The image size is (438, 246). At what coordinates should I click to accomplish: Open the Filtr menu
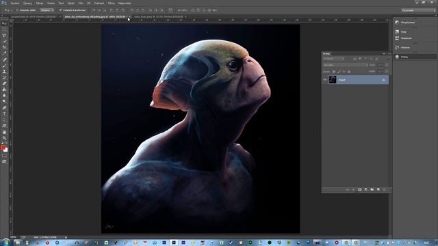[x=81, y=3]
